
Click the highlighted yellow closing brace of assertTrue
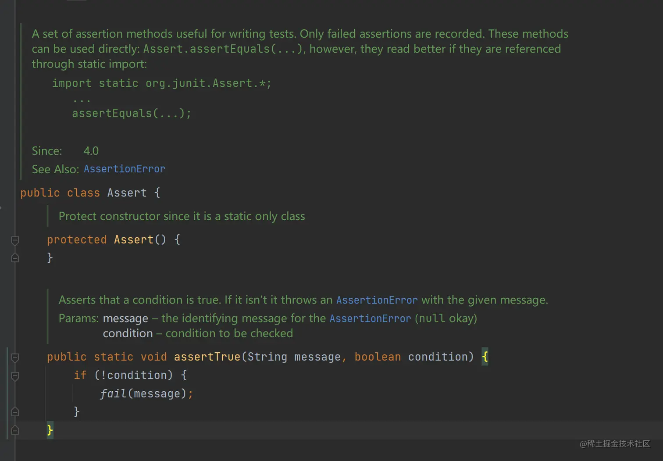point(50,430)
